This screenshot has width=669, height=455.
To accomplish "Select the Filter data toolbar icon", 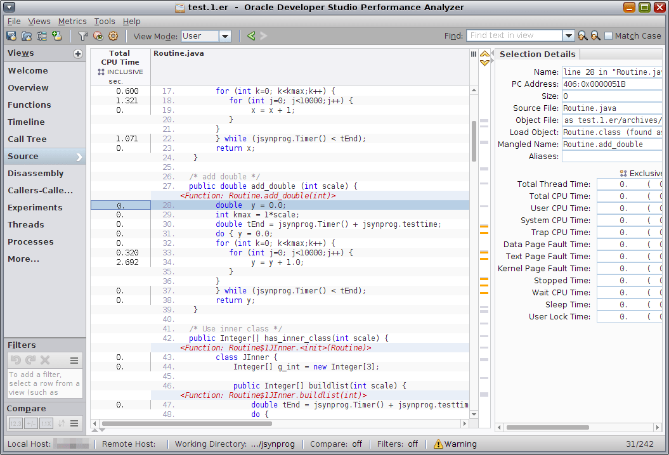I will click(83, 36).
